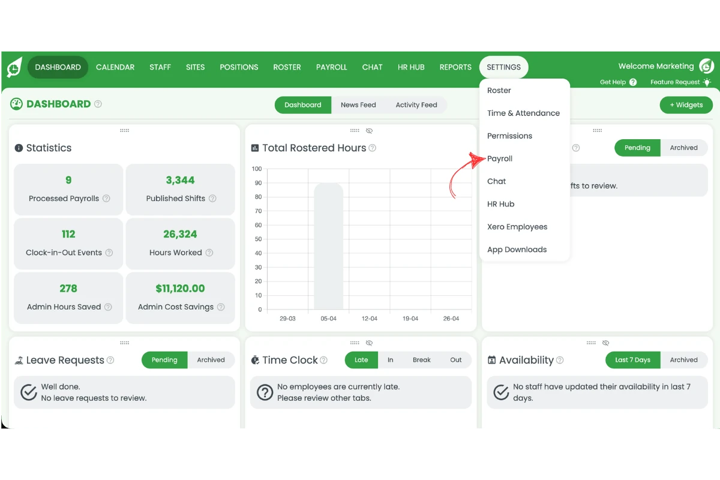Grab Total Rostered Hours widget drag handle

click(x=355, y=130)
